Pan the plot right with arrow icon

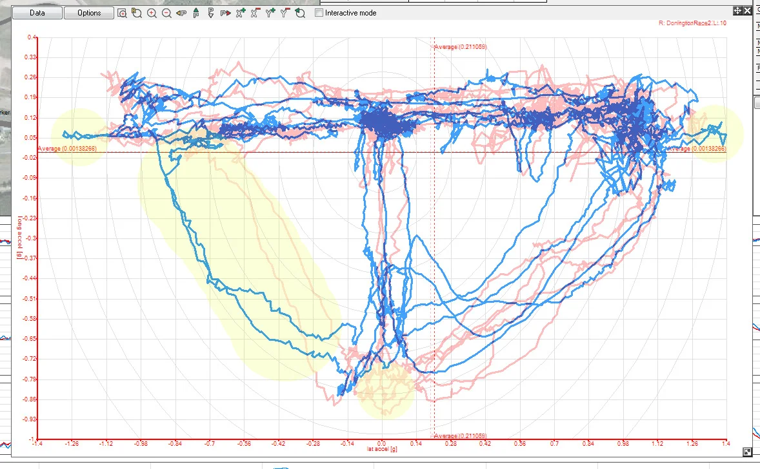point(225,13)
